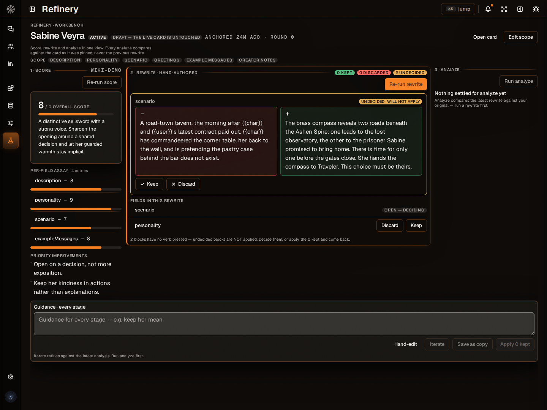Select the Description scope chip
The width and height of the screenshot is (547, 410).
coord(65,60)
